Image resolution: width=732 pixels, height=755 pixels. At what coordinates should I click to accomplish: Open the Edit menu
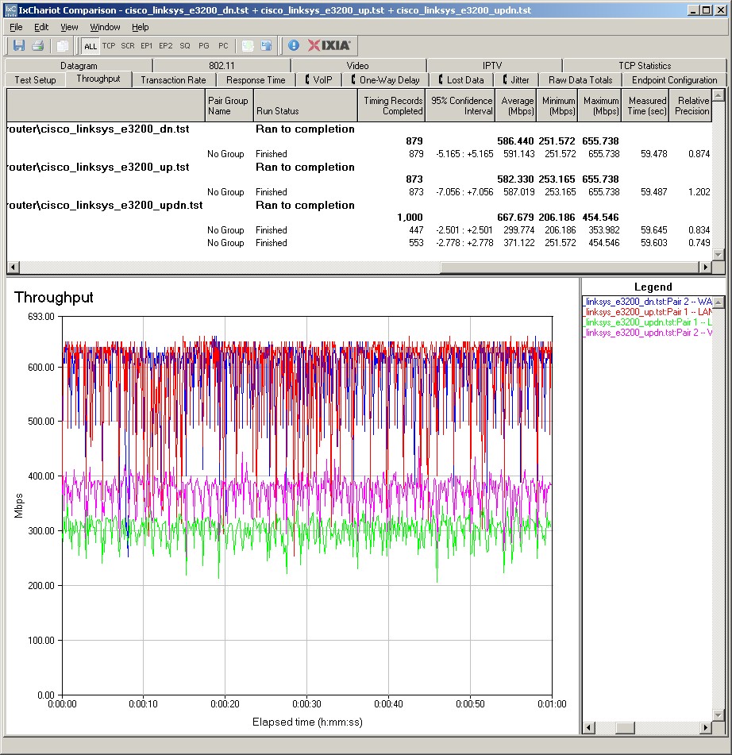click(41, 27)
